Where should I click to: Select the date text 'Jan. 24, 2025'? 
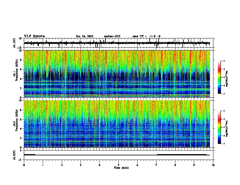[85, 36]
